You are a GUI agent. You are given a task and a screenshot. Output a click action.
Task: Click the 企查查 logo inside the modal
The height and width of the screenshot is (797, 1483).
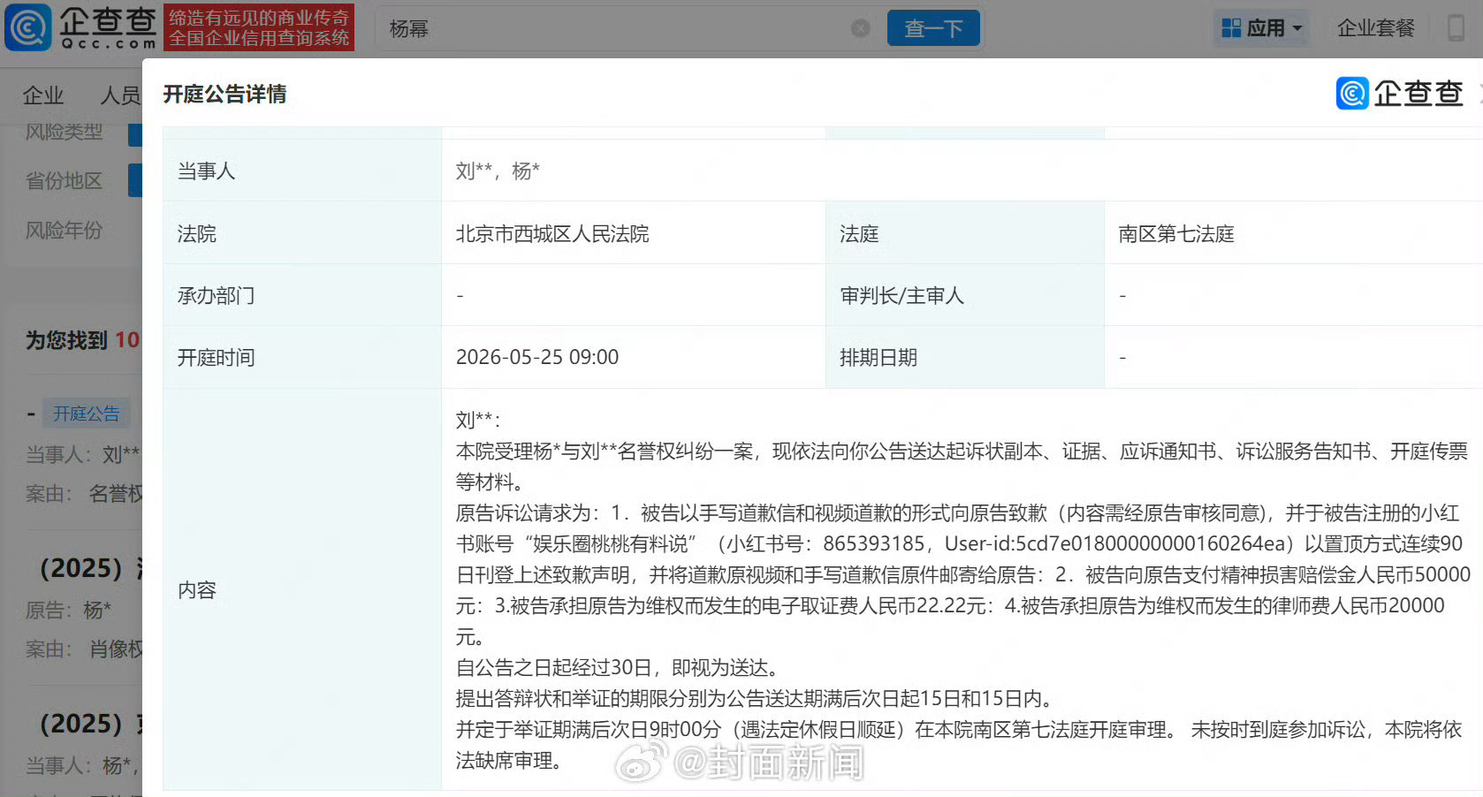[1399, 93]
